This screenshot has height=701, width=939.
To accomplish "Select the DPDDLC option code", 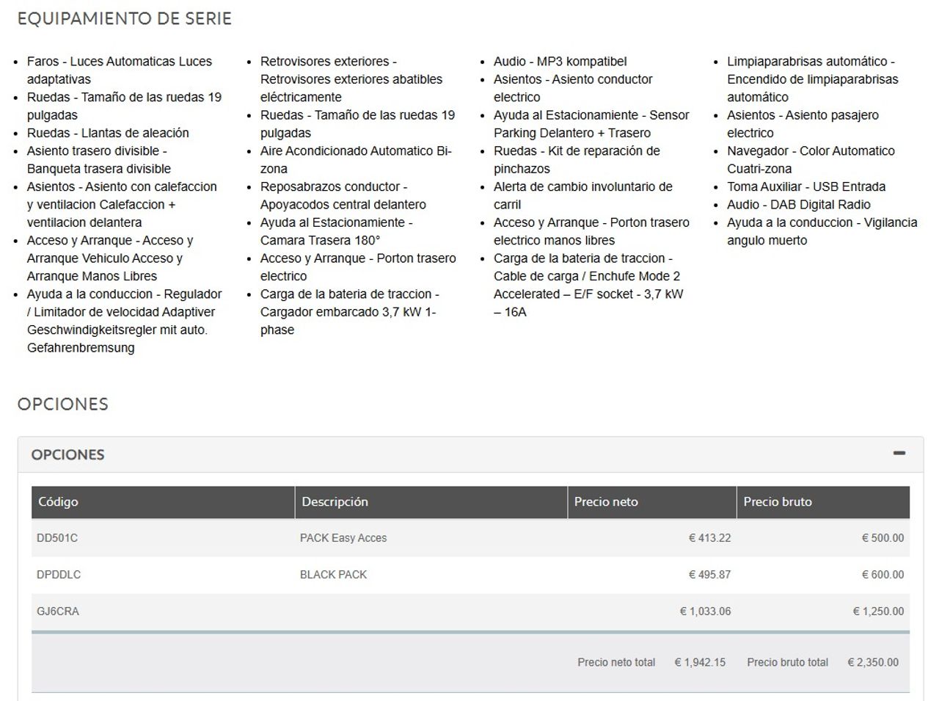I will click(59, 575).
